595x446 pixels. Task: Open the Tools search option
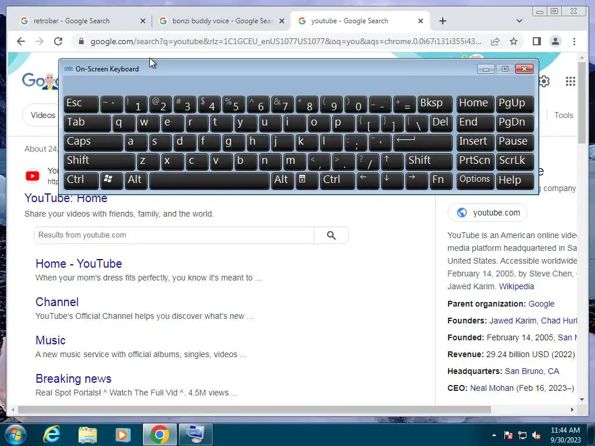(x=564, y=115)
